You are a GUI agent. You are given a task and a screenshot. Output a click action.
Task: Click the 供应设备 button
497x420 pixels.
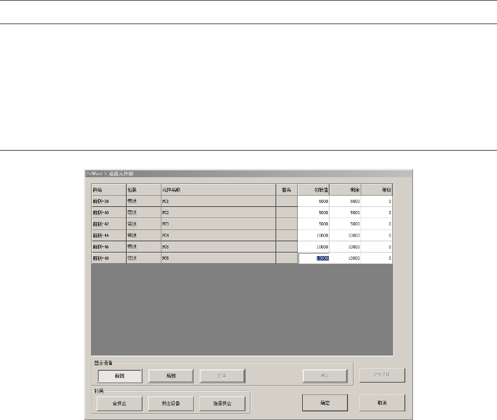[x=171, y=404]
